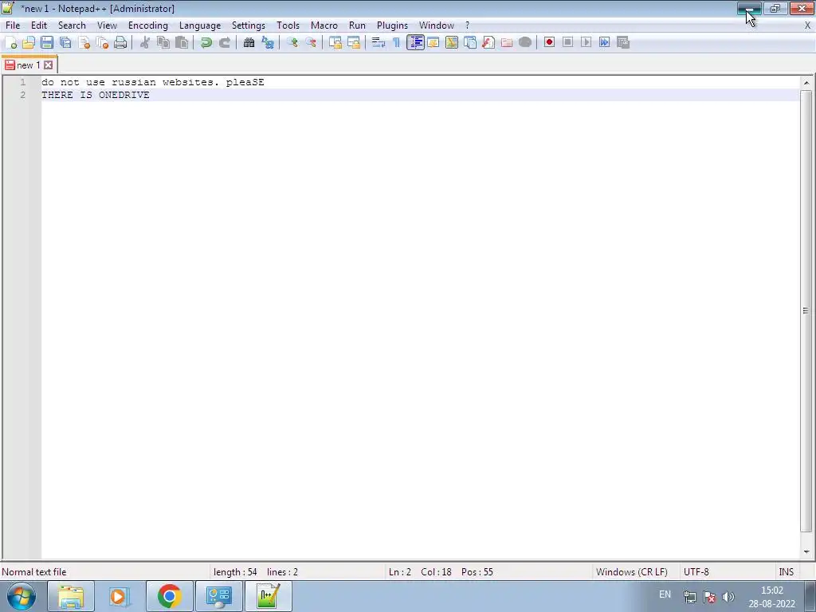The height and width of the screenshot is (612, 816).
Task: Save the current file via toolbar
Action: [x=47, y=43]
